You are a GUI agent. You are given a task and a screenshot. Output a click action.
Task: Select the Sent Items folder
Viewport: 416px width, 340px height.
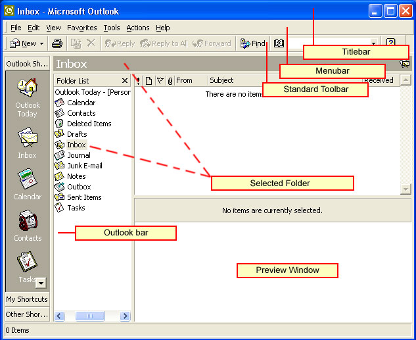pyautogui.click(x=78, y=197)
